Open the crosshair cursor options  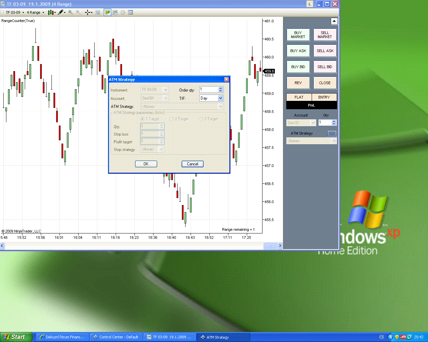[x=89, y=12]
